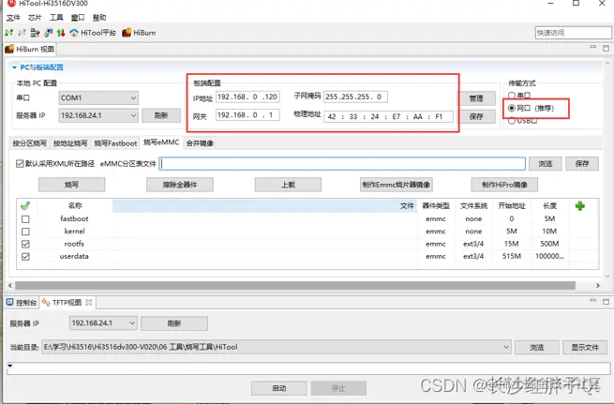This screenshot has width=614, height=404.
Task: Toggle 默认采用XML所在路径 checkbox
Action: click(x=20, y=164)
